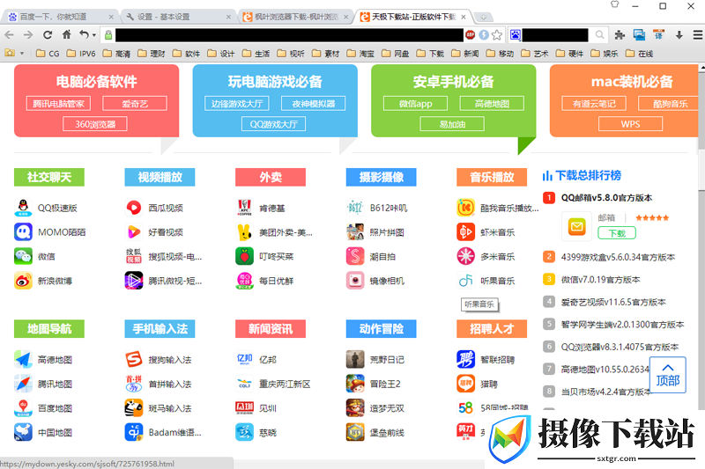Viewport: 705px width, 469px height.
Task: Open the 肯德基 KFC icon
Action: (244, 208)
